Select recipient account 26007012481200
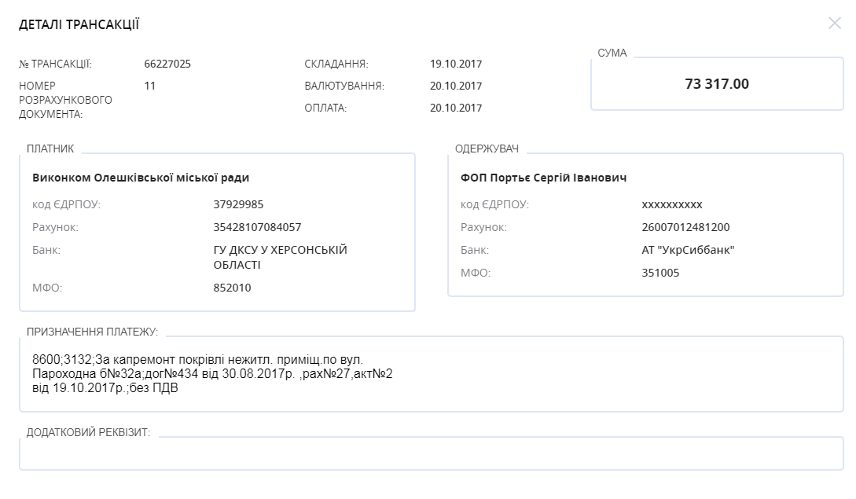 685,227
